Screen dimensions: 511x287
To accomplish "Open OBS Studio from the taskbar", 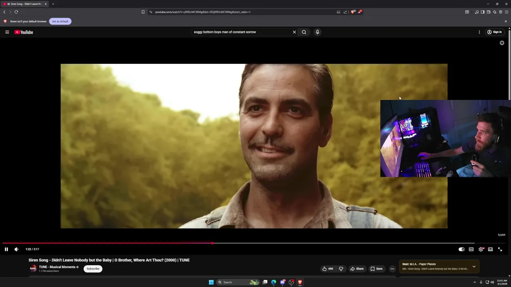I will click(291, 282).
